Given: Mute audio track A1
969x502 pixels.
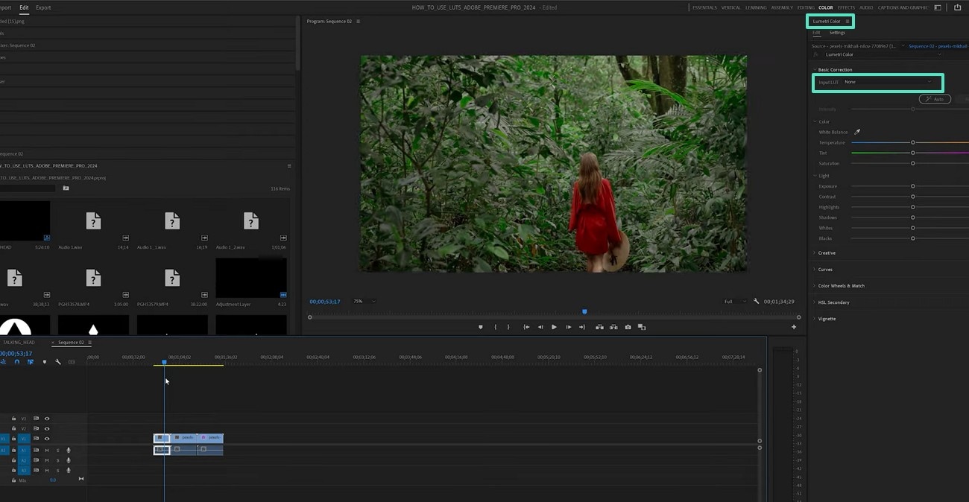Looking at the screenshot, I should (x=46, y=450).
